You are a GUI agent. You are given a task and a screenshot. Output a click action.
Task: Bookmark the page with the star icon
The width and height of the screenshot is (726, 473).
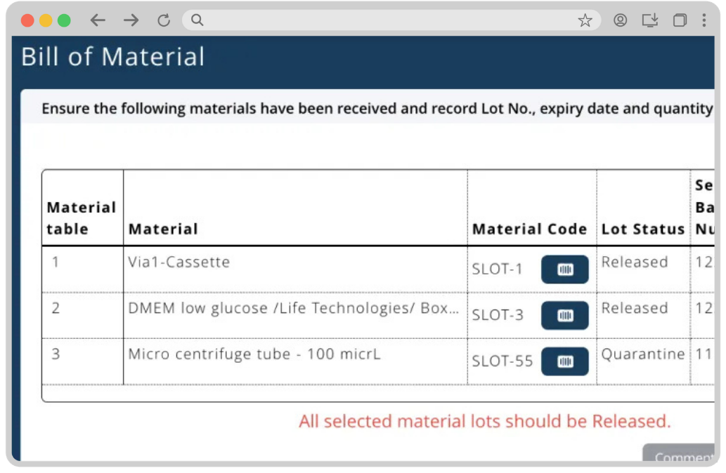click(585, 20)
